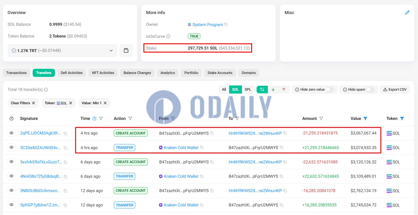The width and height of the screenshot is (418, 215).
Task: Select the SOL token filter button
Action: (x=235, y=89)
